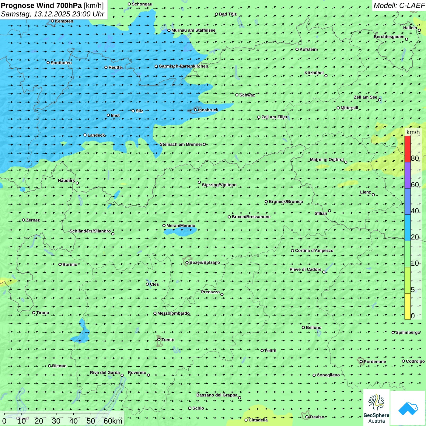This screenshot has width=426, height=426.
Task: Click the Landeck marker circle
Action: (85, 135)
